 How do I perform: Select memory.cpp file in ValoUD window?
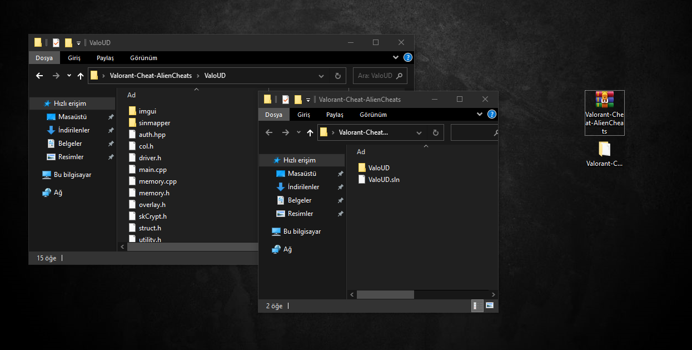pyautogui.click(x=152, y=181)
